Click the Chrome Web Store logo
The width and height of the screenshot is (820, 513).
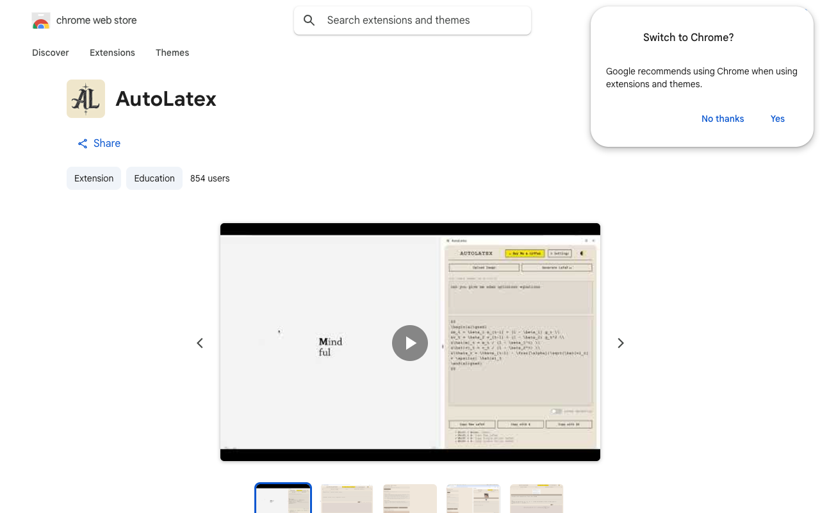[41, 21]
